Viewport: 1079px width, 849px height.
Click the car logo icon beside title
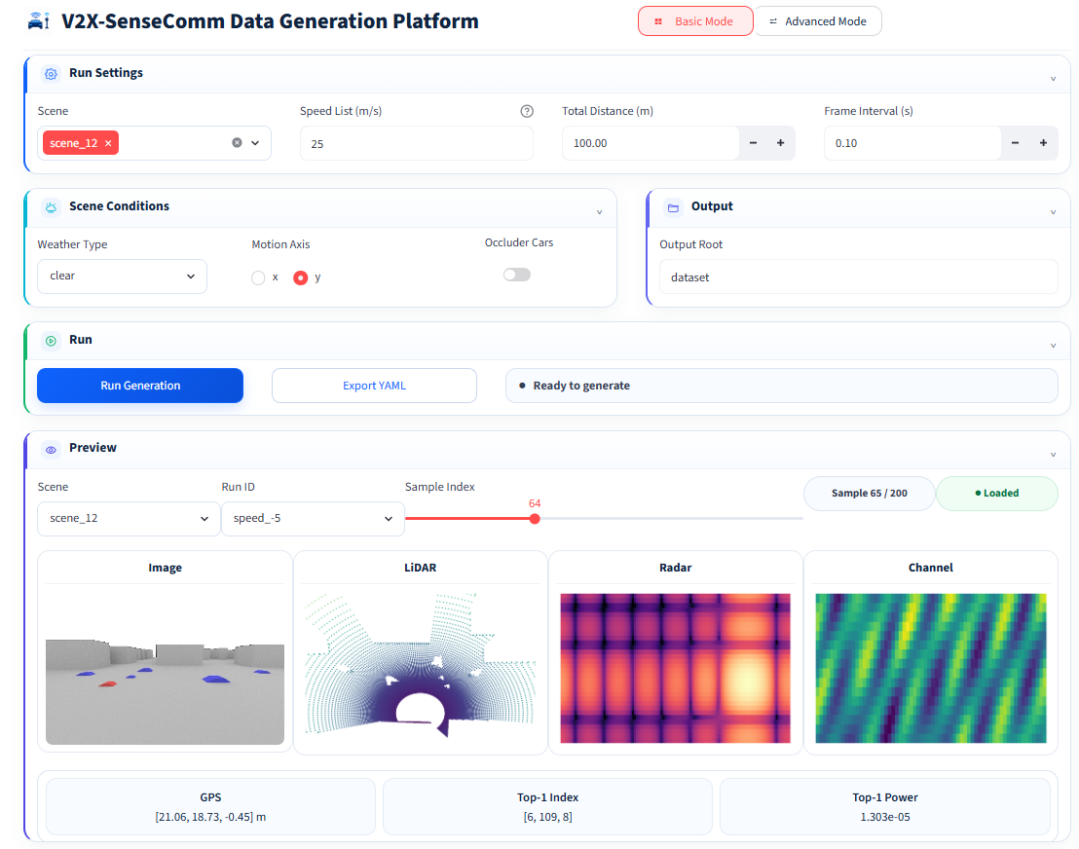point(39,21)
